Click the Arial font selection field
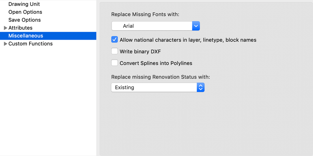The image size is (313, 156). point(152,26)
